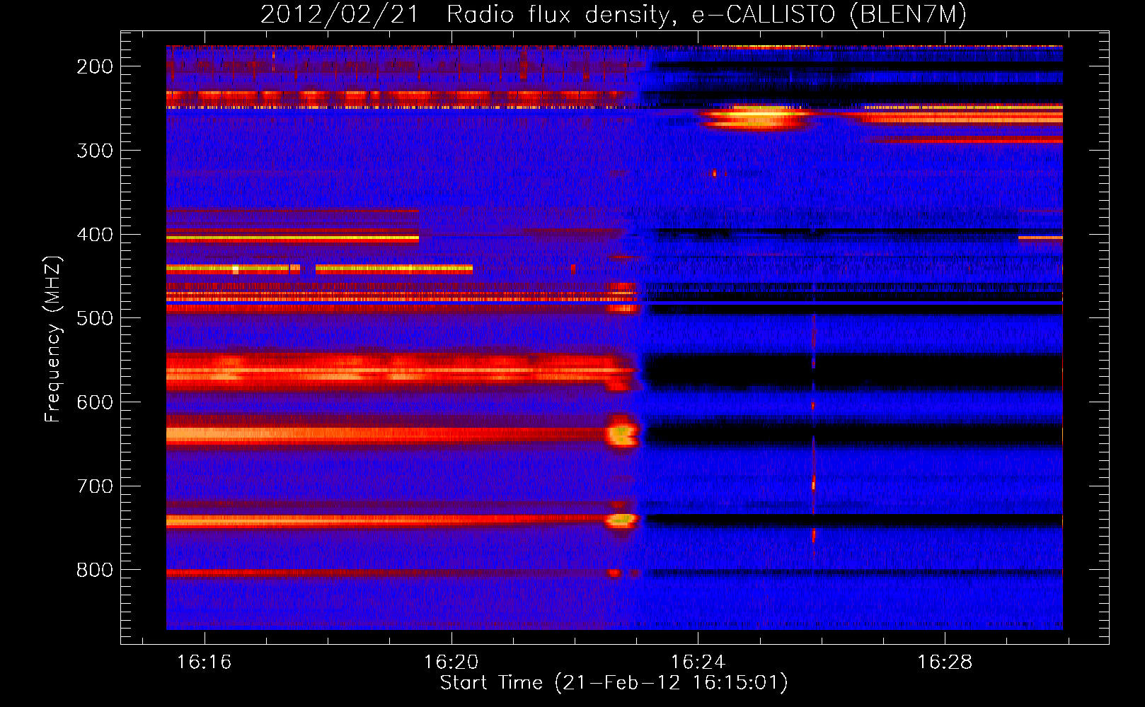Screen dimensions: 1145x707
Task: Click the 300 frequency tick label
Action: [95, 151]
